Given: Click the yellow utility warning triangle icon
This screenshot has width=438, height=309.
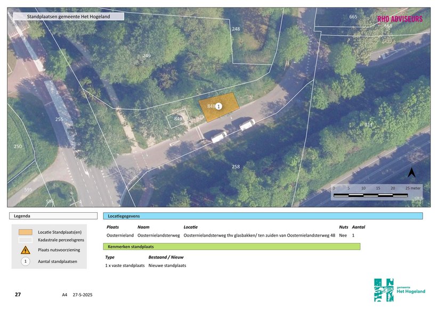Looking at the screenshot, I should 25,250.
